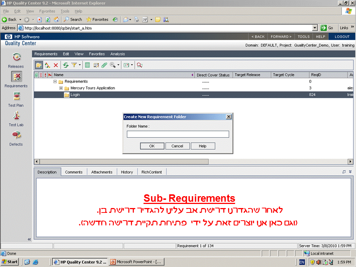Click the red Find magnifier toolbar icon
Image resolution: width=356 pixels, height=267 pixels.
point(140,65)
